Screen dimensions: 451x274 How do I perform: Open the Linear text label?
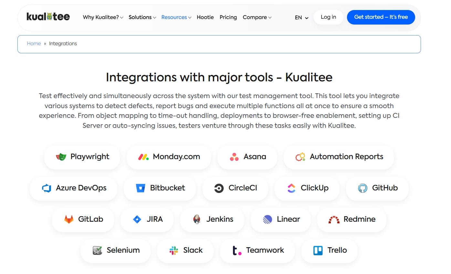click(x=288, y=219)
